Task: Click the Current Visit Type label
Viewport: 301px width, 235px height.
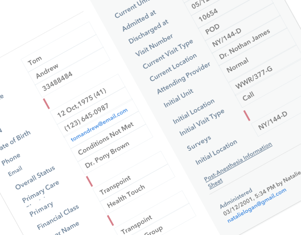Action: (168, 53)
